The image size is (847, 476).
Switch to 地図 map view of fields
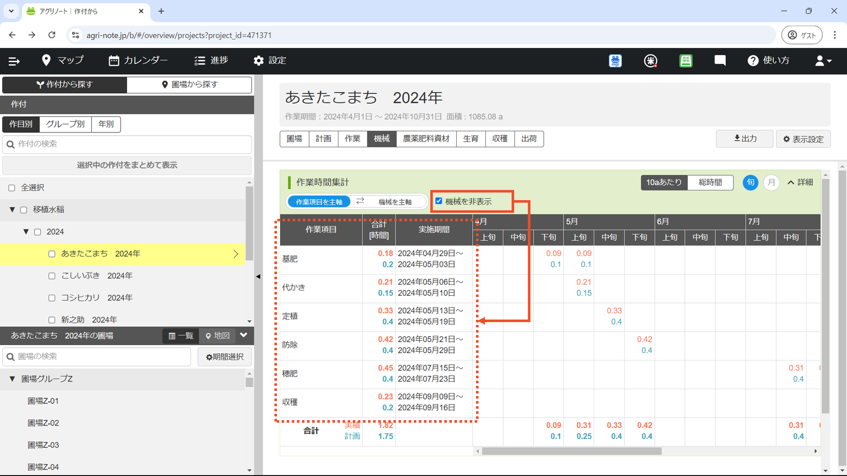point(217,336)
